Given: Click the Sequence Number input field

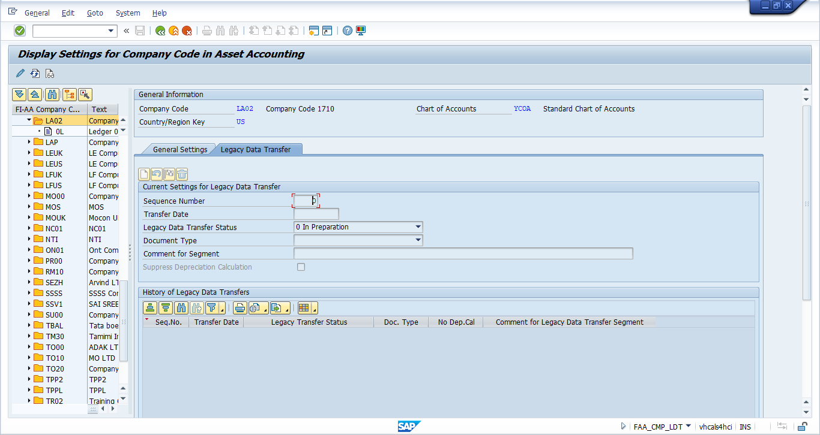Looking at the screenshot, I should [305, 201].
